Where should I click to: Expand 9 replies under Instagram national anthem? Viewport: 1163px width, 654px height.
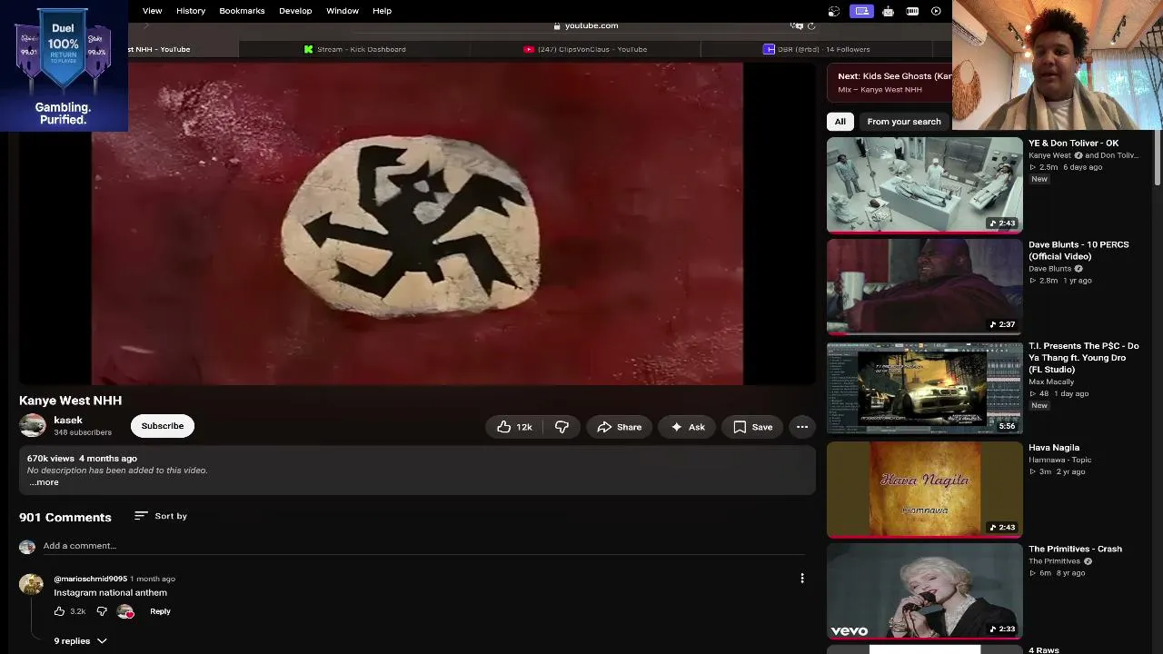[80, 641]
